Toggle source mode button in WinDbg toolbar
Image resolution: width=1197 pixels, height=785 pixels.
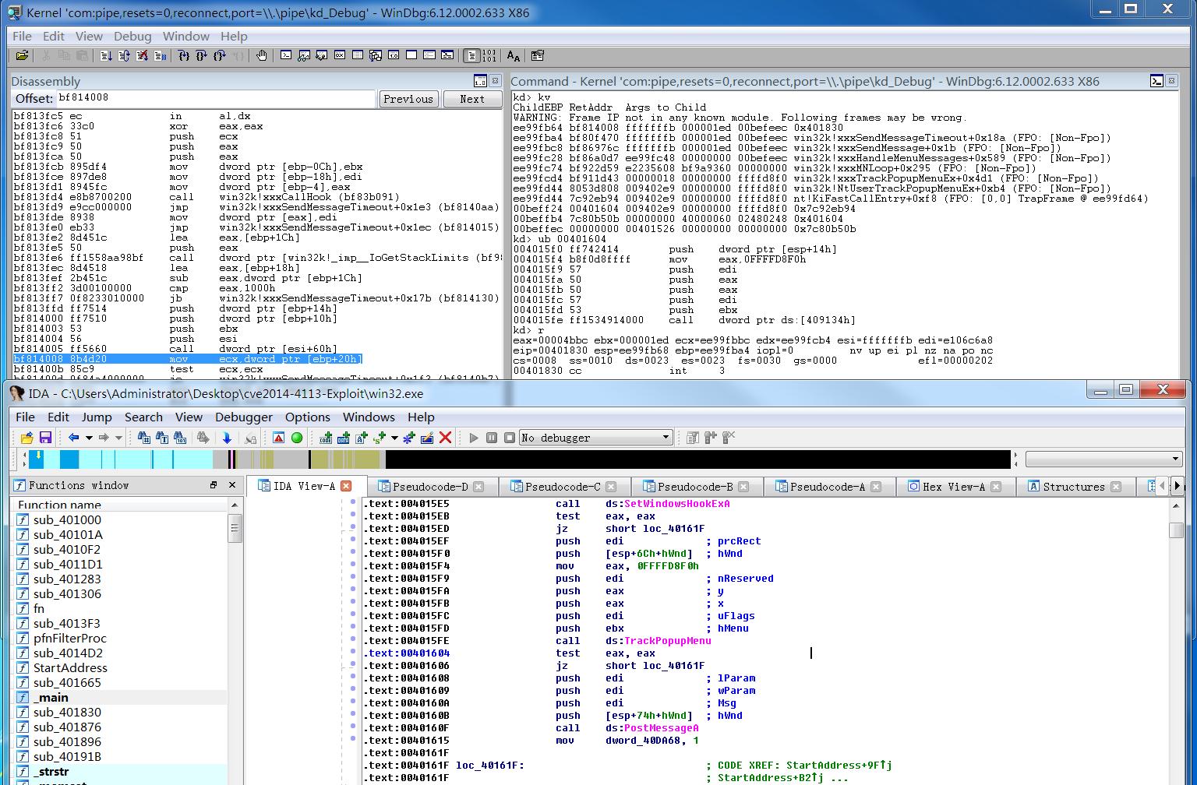(x=471, y=55)
